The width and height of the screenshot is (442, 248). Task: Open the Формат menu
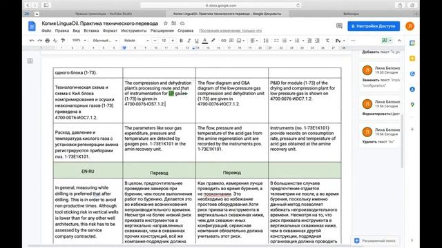[110, 30]
